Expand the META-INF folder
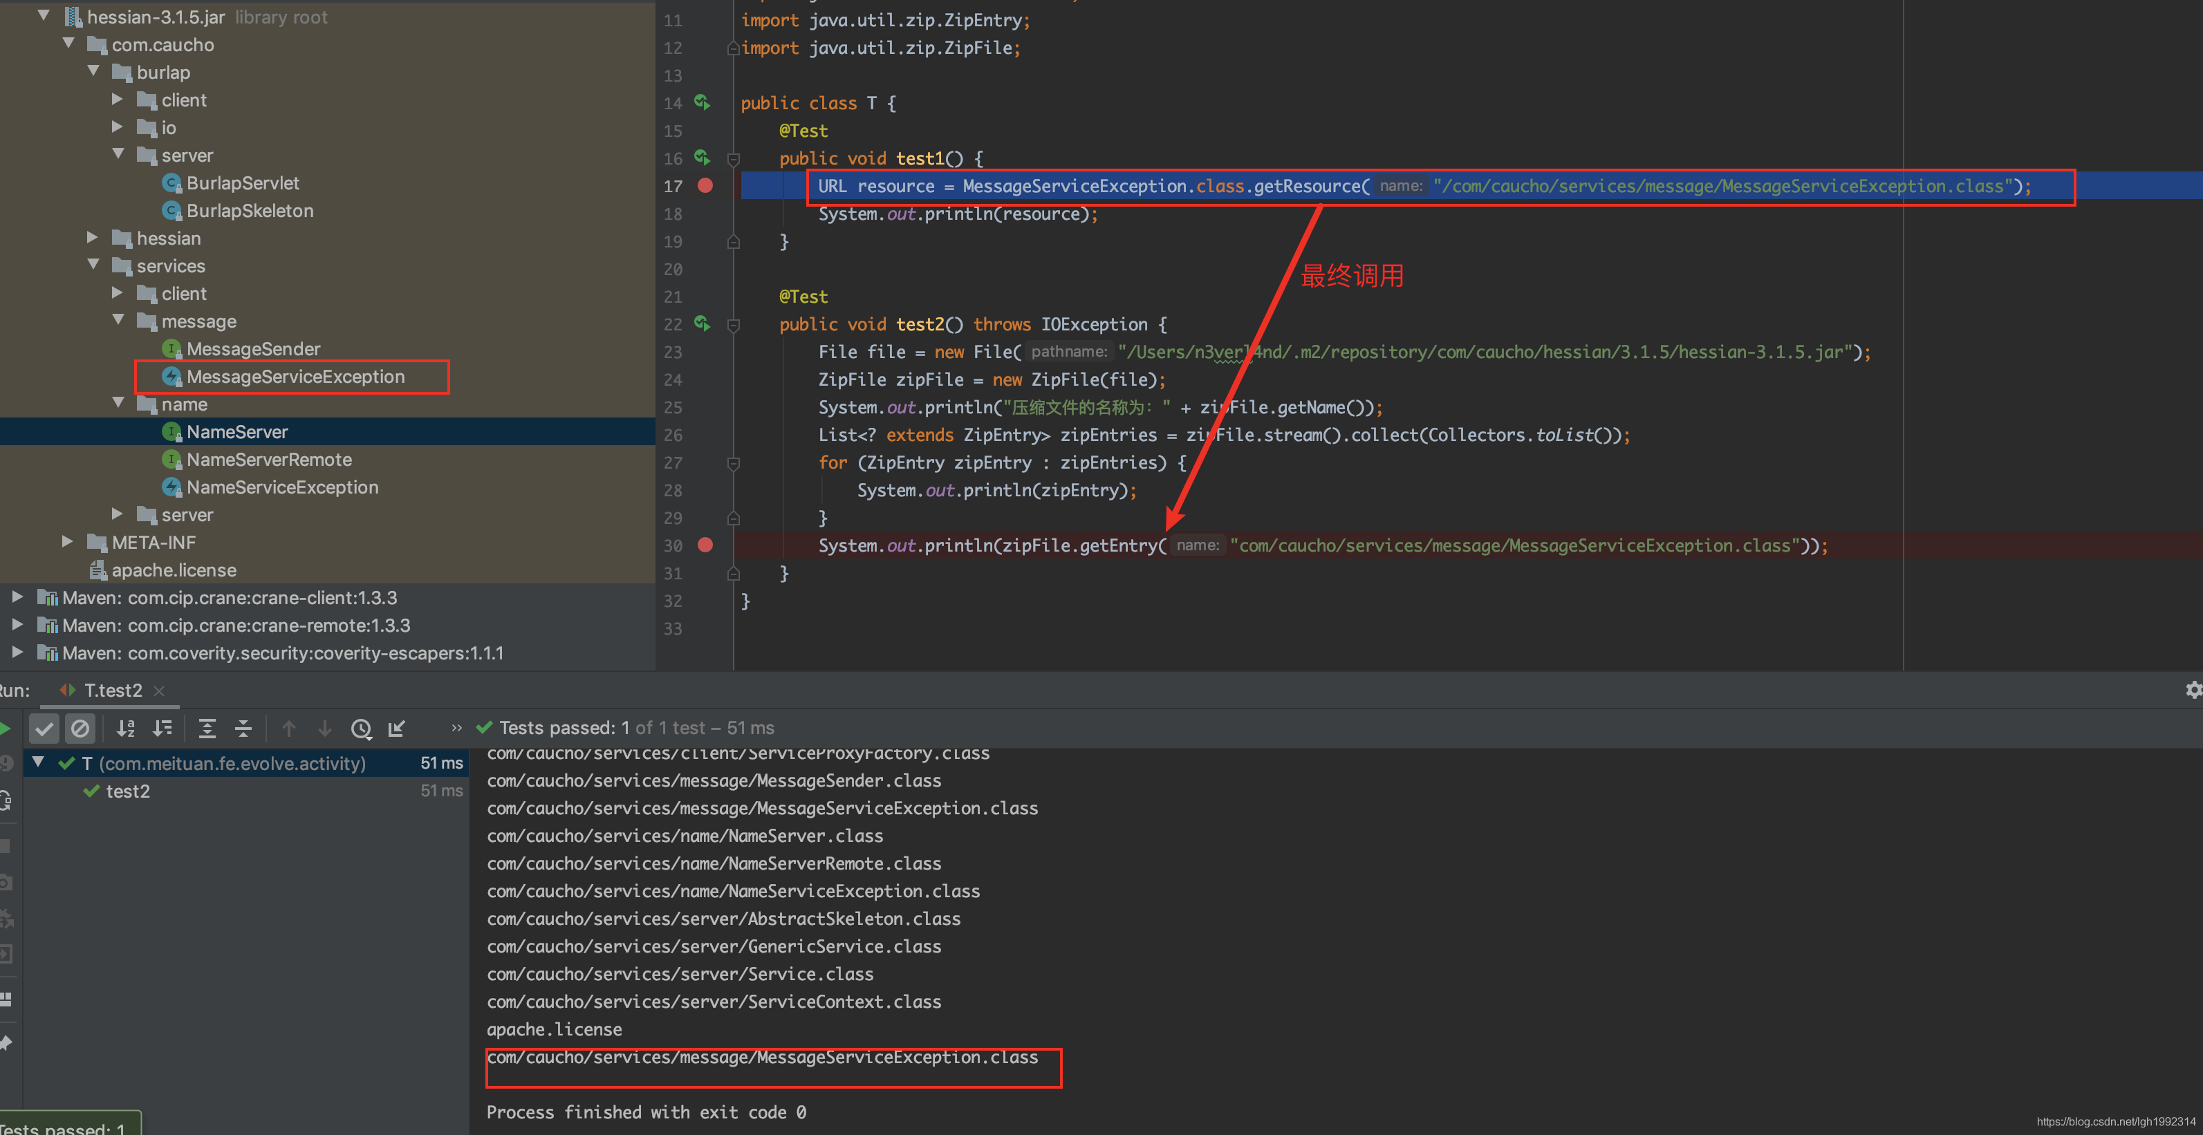The height and width of the screenshot is (1135, 2203). coord(66,542)
